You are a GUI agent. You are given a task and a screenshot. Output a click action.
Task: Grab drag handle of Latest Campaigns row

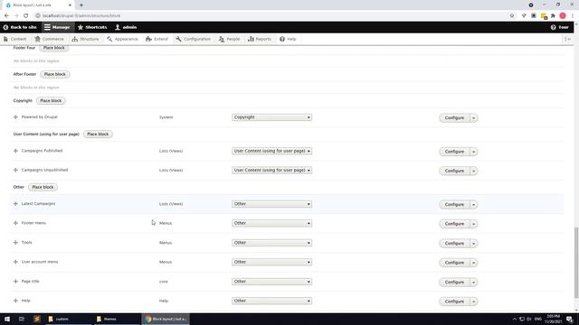point(15,204)
